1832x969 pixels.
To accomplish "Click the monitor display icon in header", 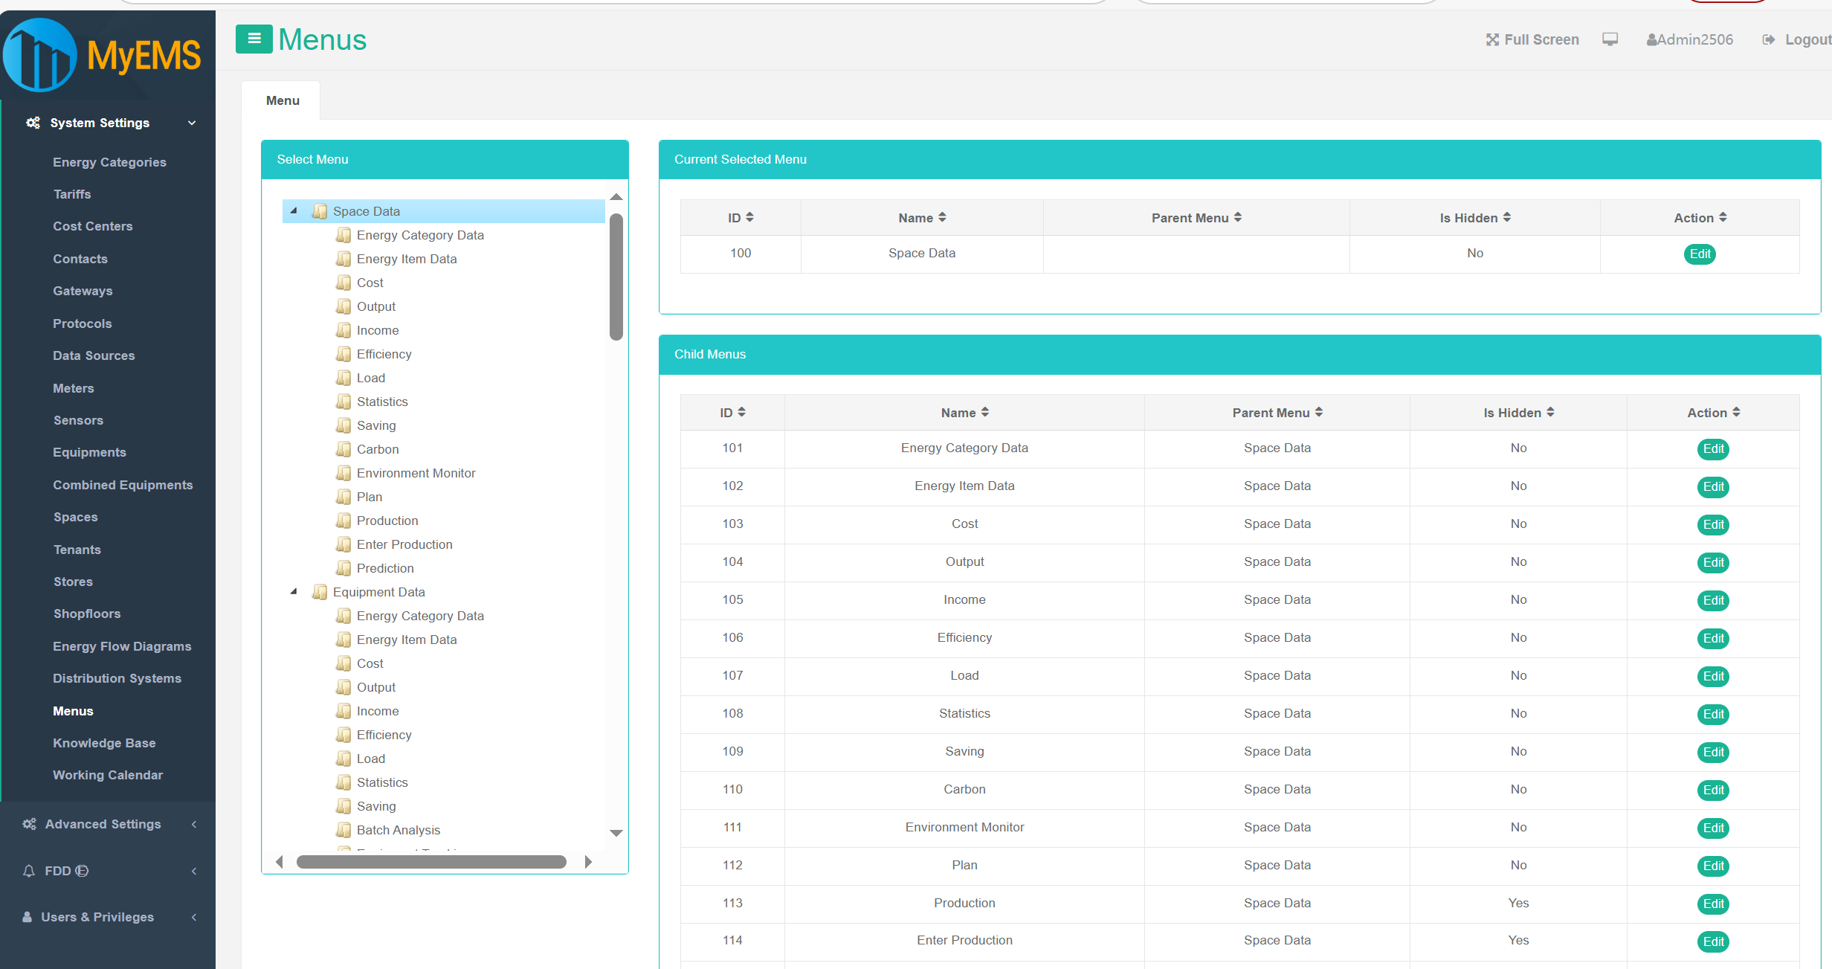I will pos(1610,39).
